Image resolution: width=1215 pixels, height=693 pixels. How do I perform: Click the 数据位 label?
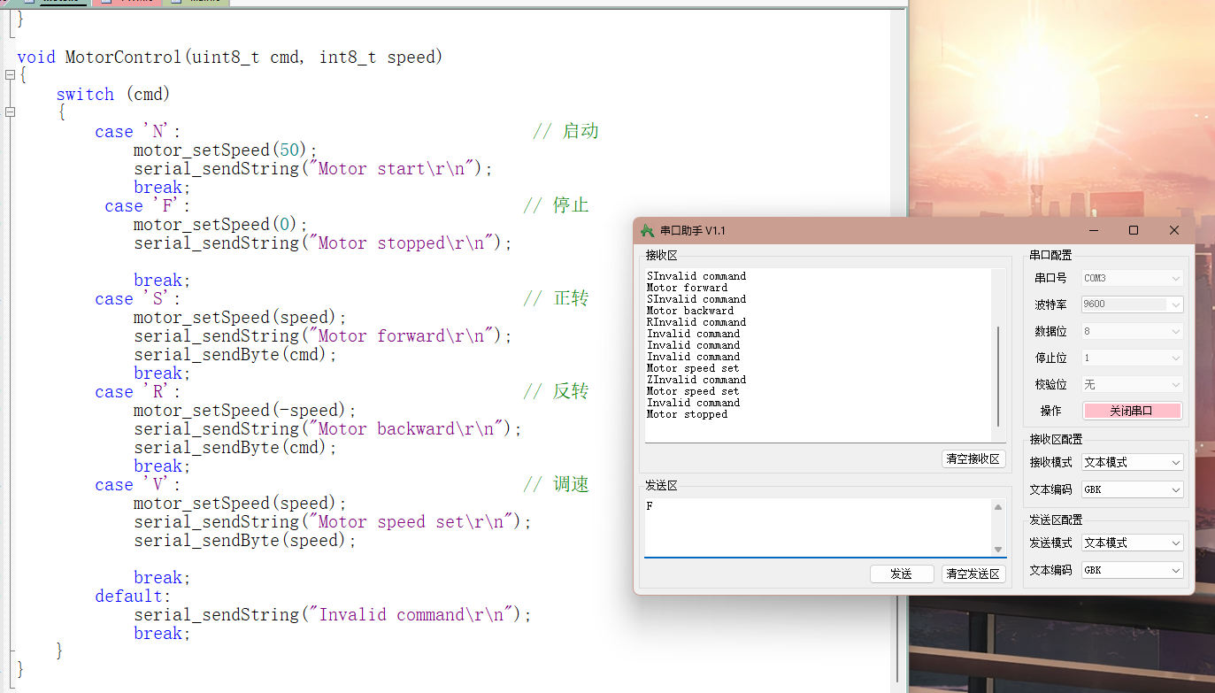1050,331
